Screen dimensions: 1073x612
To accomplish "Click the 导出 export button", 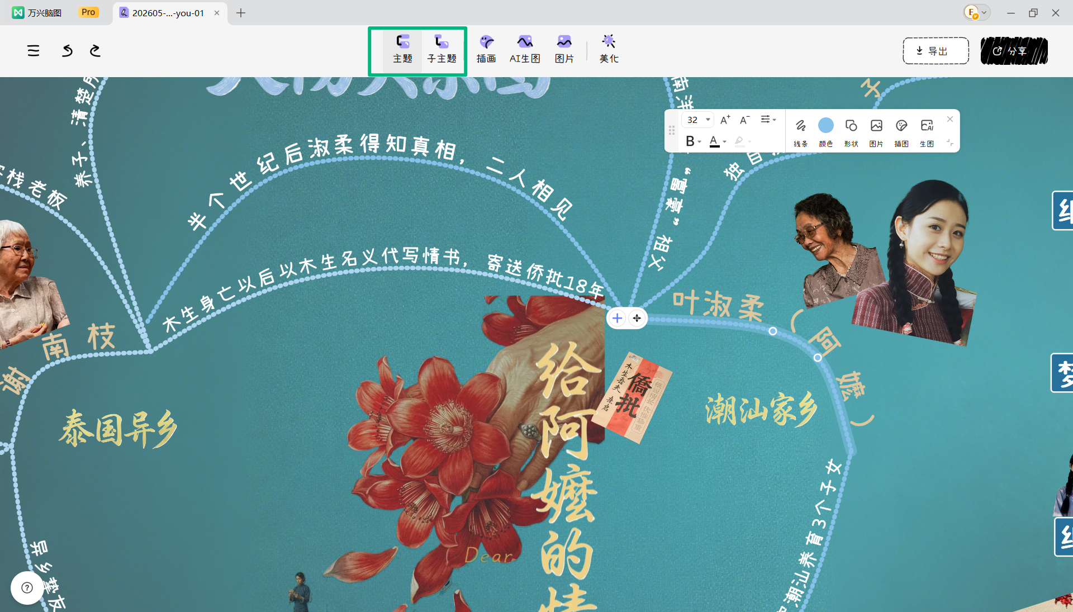I will click(x=936, y=51).
